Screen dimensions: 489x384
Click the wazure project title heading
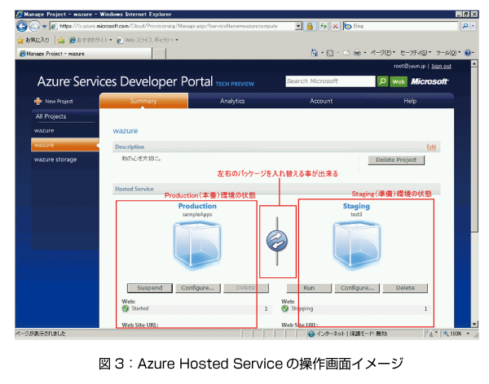tap(125, 131)
